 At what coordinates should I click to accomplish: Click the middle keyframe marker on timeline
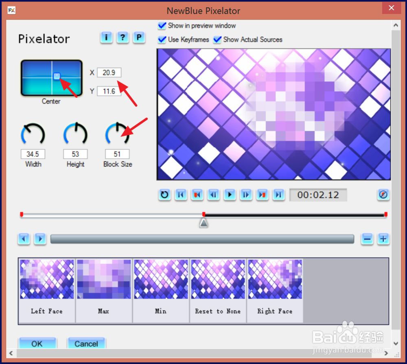204,214
